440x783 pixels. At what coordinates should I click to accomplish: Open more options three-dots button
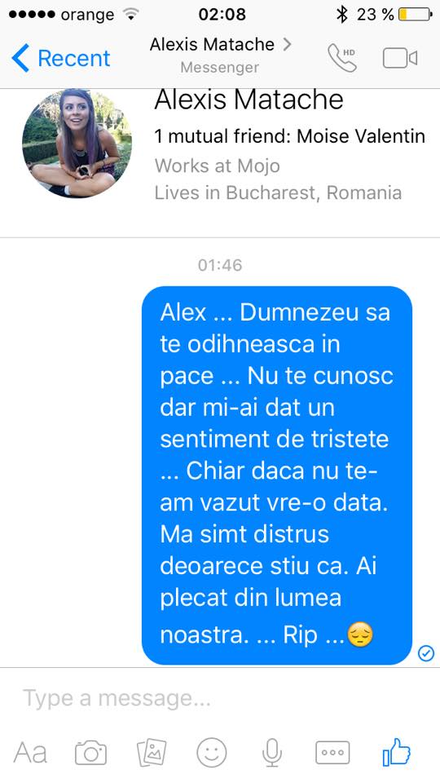click(332, 752)
